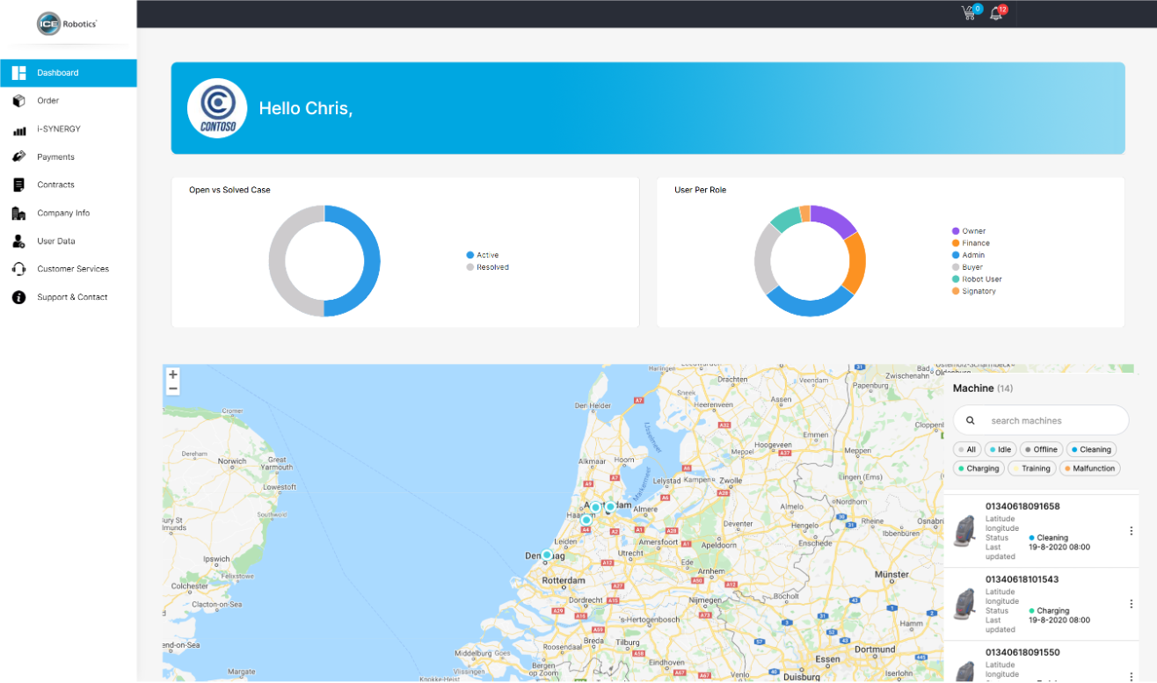Click the orange Finance segment of role donut

pyautogui.click(x=855, y=264)
